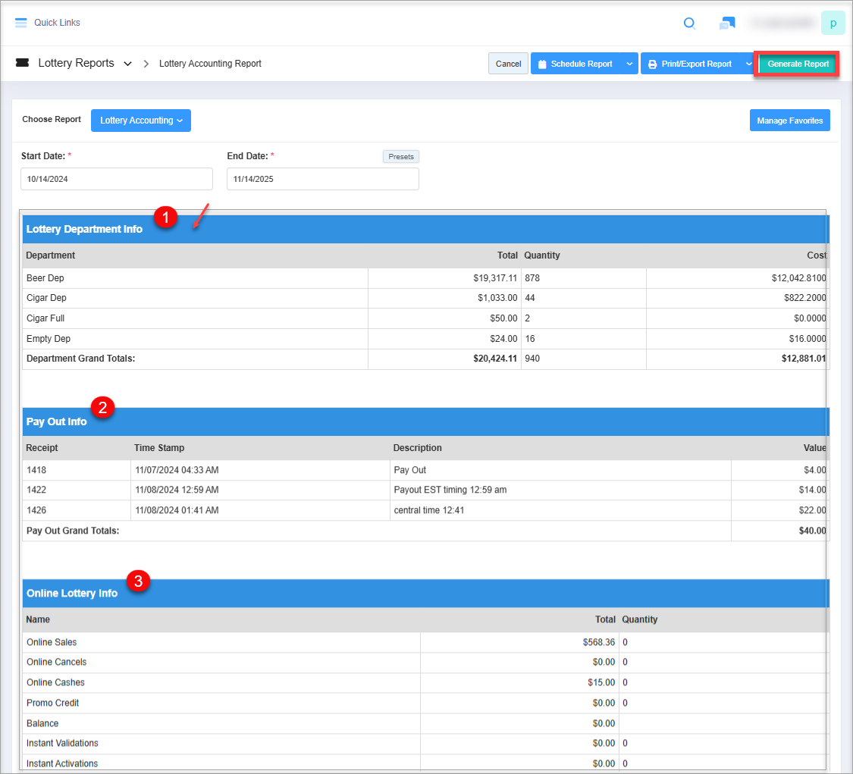Click the Quick Links text label
This screenshot has width=853, height=774.
pos(57,23)
